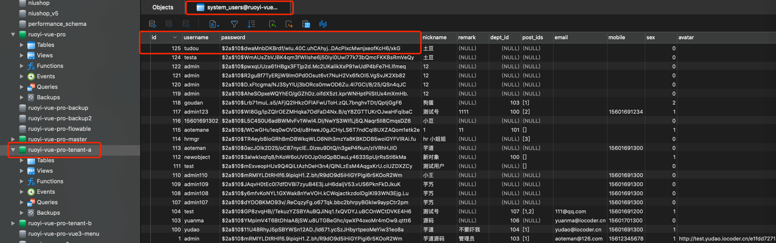Select the system_users@ruoyi-vue... tab
This screenshot has height=243, width=776.
[x=239, y=7]
